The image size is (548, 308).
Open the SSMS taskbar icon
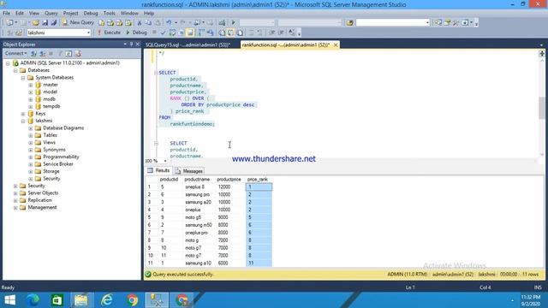(x=157, y=300)
